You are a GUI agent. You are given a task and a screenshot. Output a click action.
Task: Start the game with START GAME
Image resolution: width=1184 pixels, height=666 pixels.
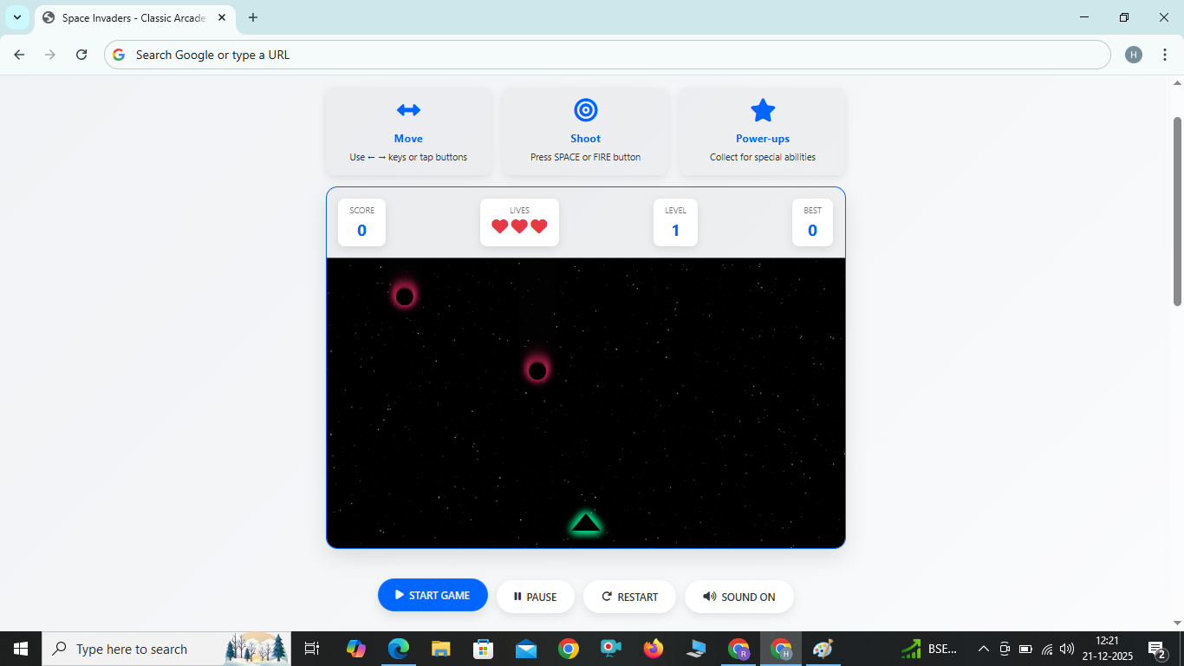point(433,595)
